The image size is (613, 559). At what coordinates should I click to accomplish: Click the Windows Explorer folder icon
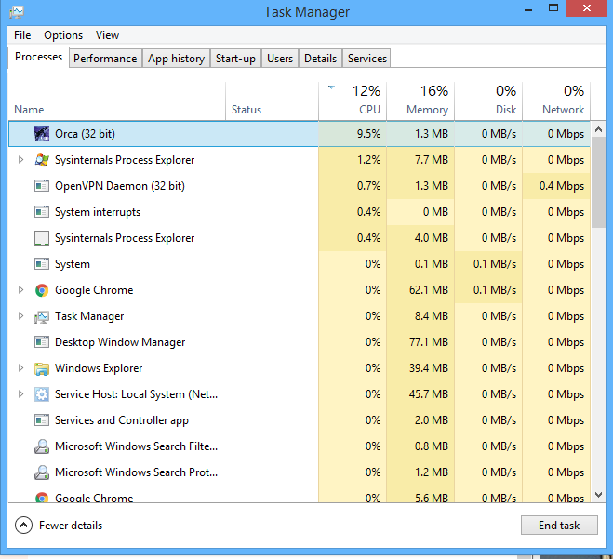pyautogui.click(x=42, y=368)
